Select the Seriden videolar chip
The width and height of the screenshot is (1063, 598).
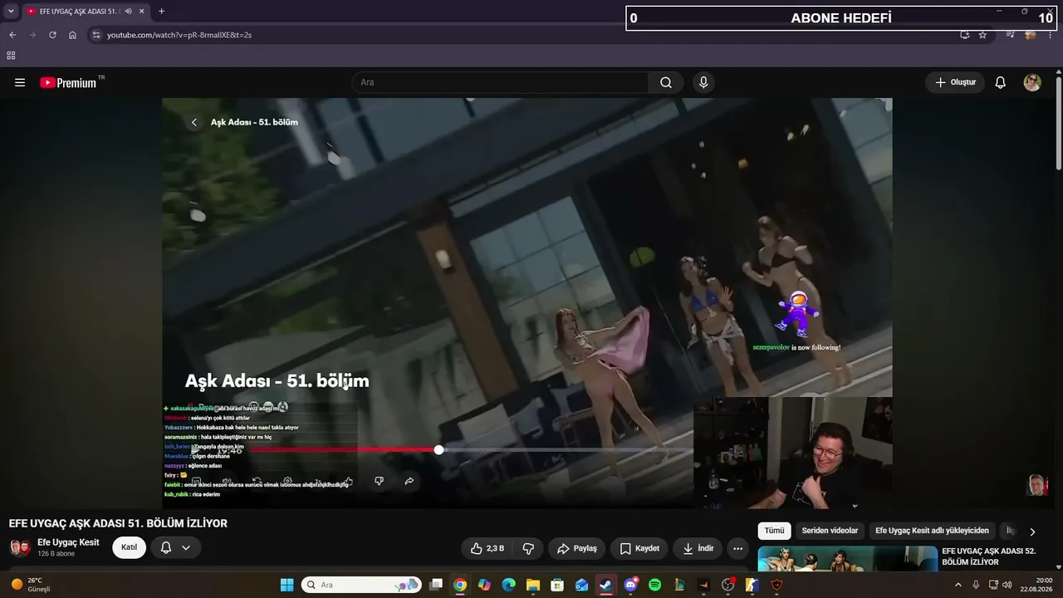click(x=830, y=531)
